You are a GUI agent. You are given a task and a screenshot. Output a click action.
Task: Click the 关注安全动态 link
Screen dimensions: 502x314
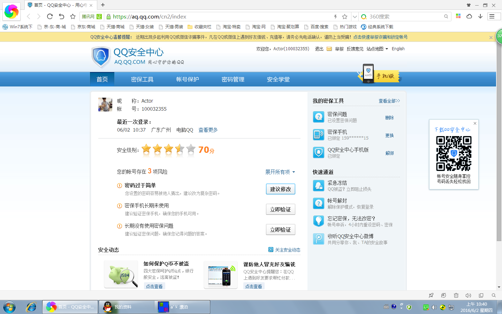284,250
